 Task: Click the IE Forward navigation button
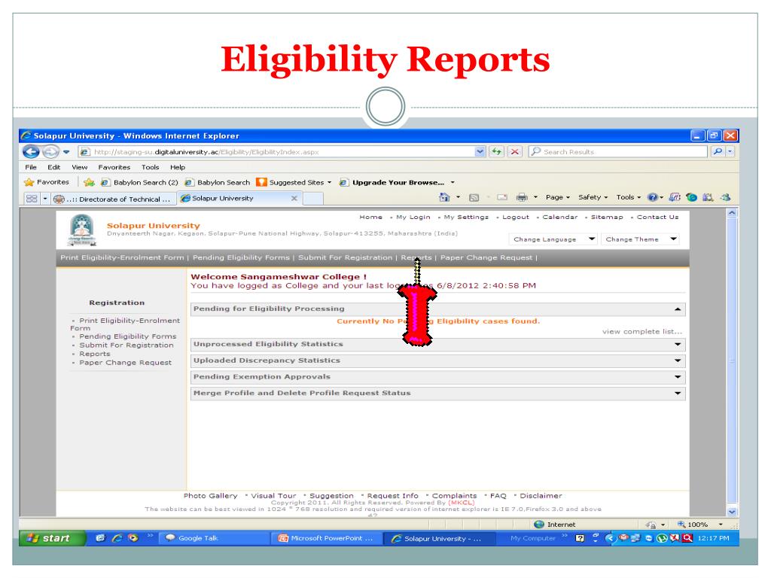(50, 152)
